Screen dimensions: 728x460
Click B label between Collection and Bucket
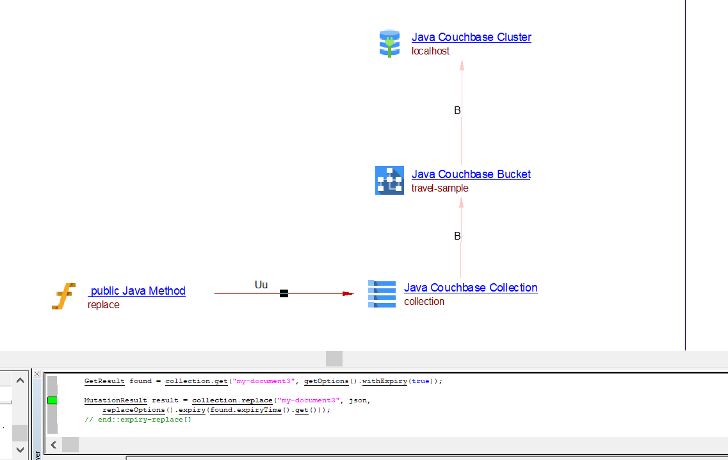point(457,236)
